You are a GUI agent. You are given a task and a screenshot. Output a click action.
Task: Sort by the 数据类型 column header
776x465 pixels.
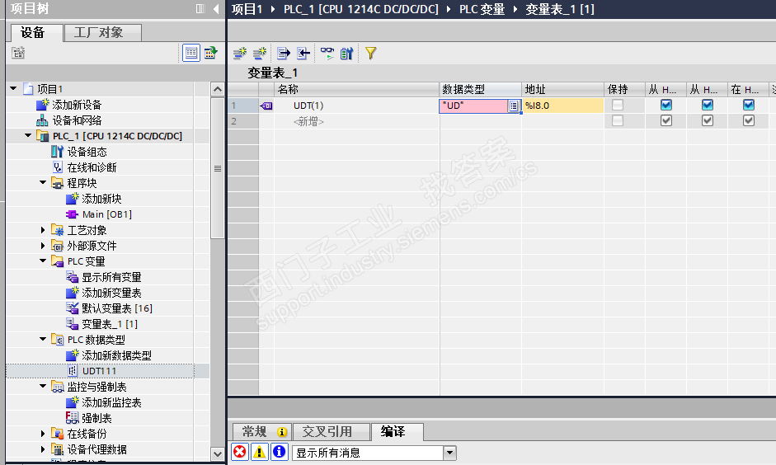[480, 90]
